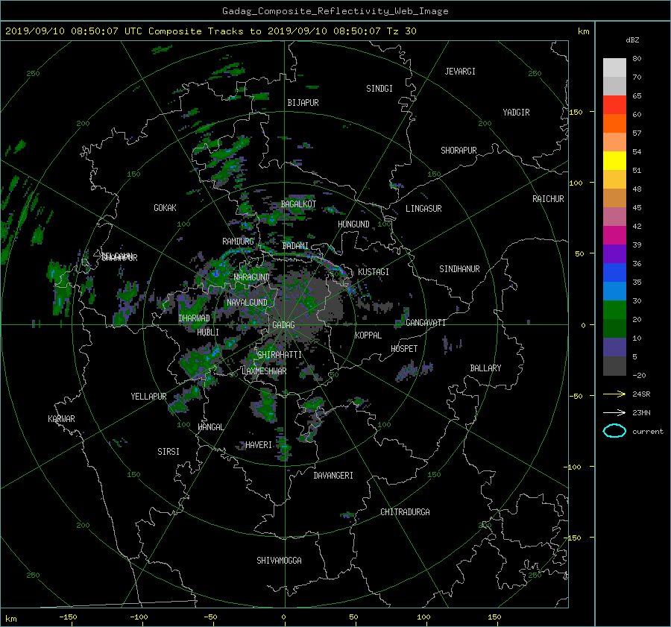Image resolution: width=671 pixels, height=627 pixels.
Task: Select the green 30 dBZ color swatch
Action: tap(614, 309)
